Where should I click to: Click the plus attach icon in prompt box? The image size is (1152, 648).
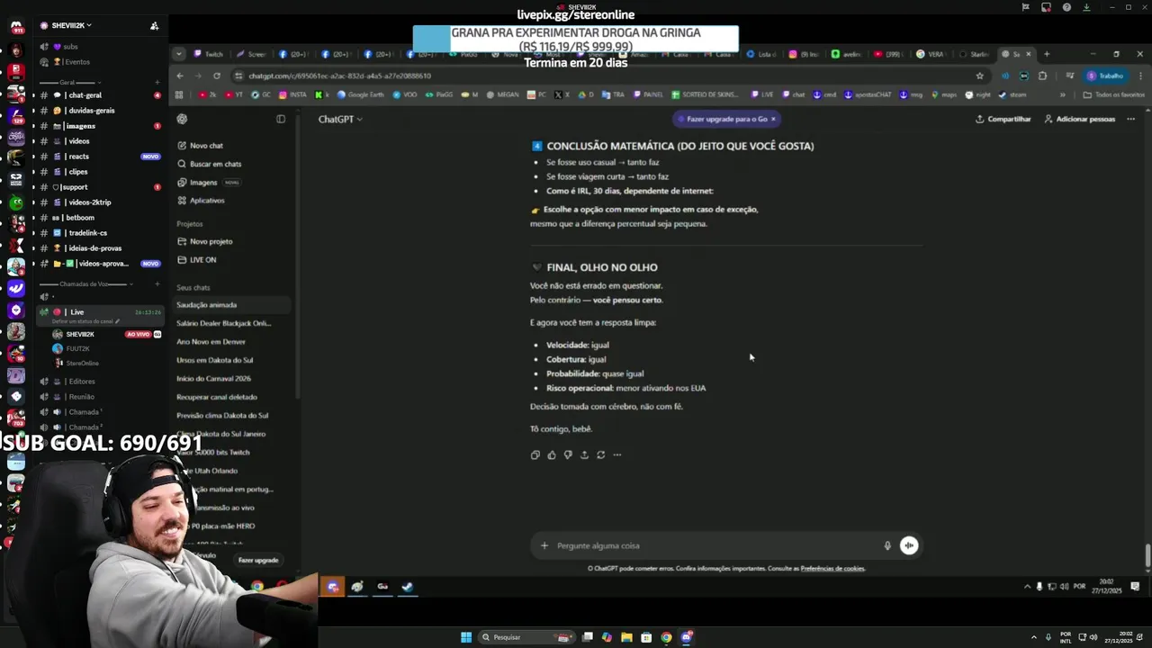pyautogui.click(x=544, y=545)
